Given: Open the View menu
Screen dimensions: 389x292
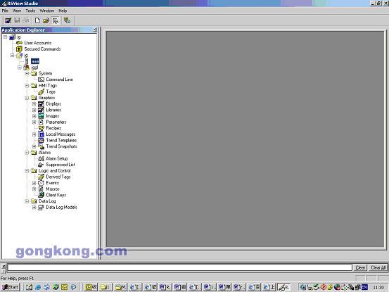Looking at the screenshot, I should [x=17, y=11].
